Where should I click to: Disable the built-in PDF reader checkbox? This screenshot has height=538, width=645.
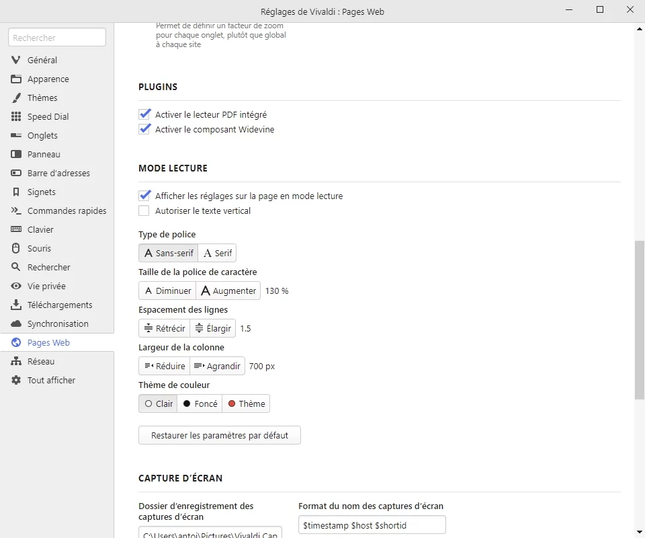(x=144, y=114)
